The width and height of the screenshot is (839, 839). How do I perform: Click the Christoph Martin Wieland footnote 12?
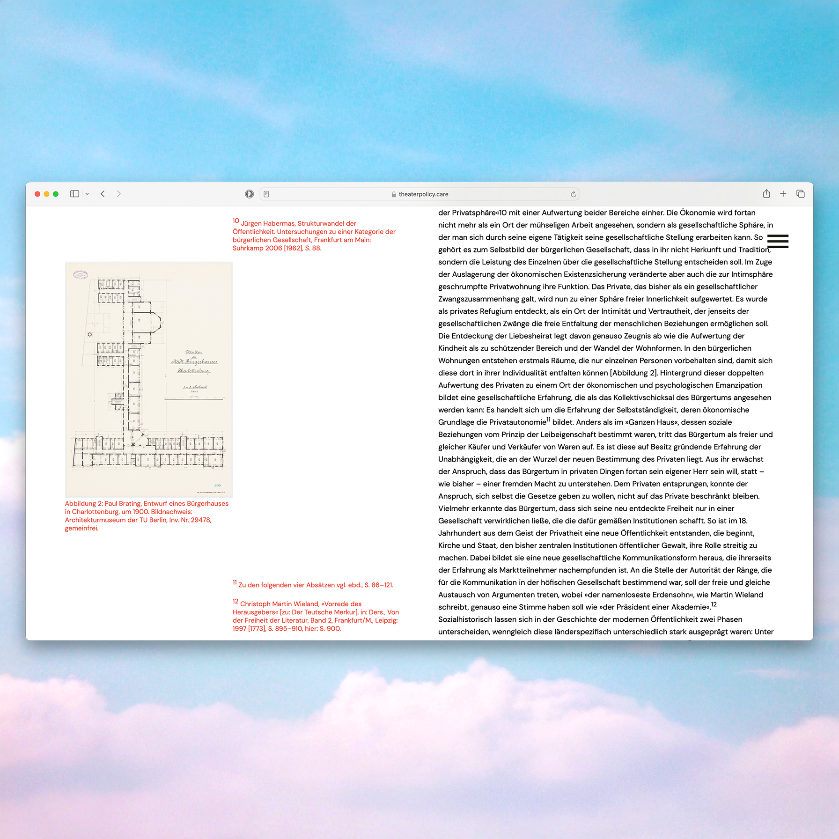[316, 615]
